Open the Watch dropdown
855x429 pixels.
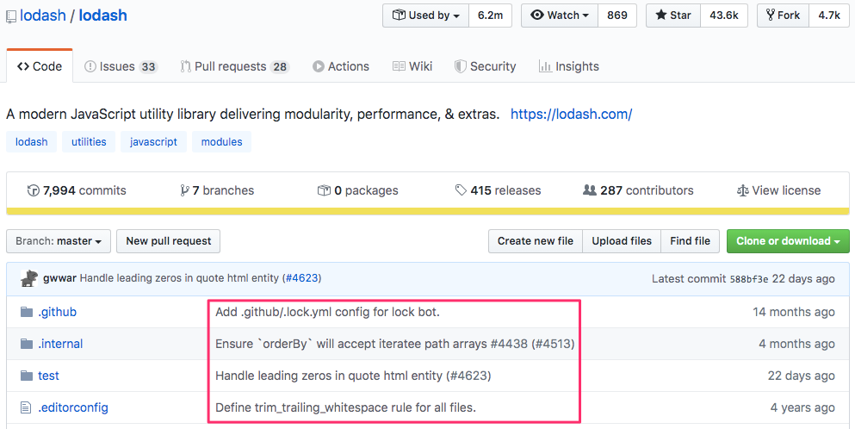click(560, 16)
